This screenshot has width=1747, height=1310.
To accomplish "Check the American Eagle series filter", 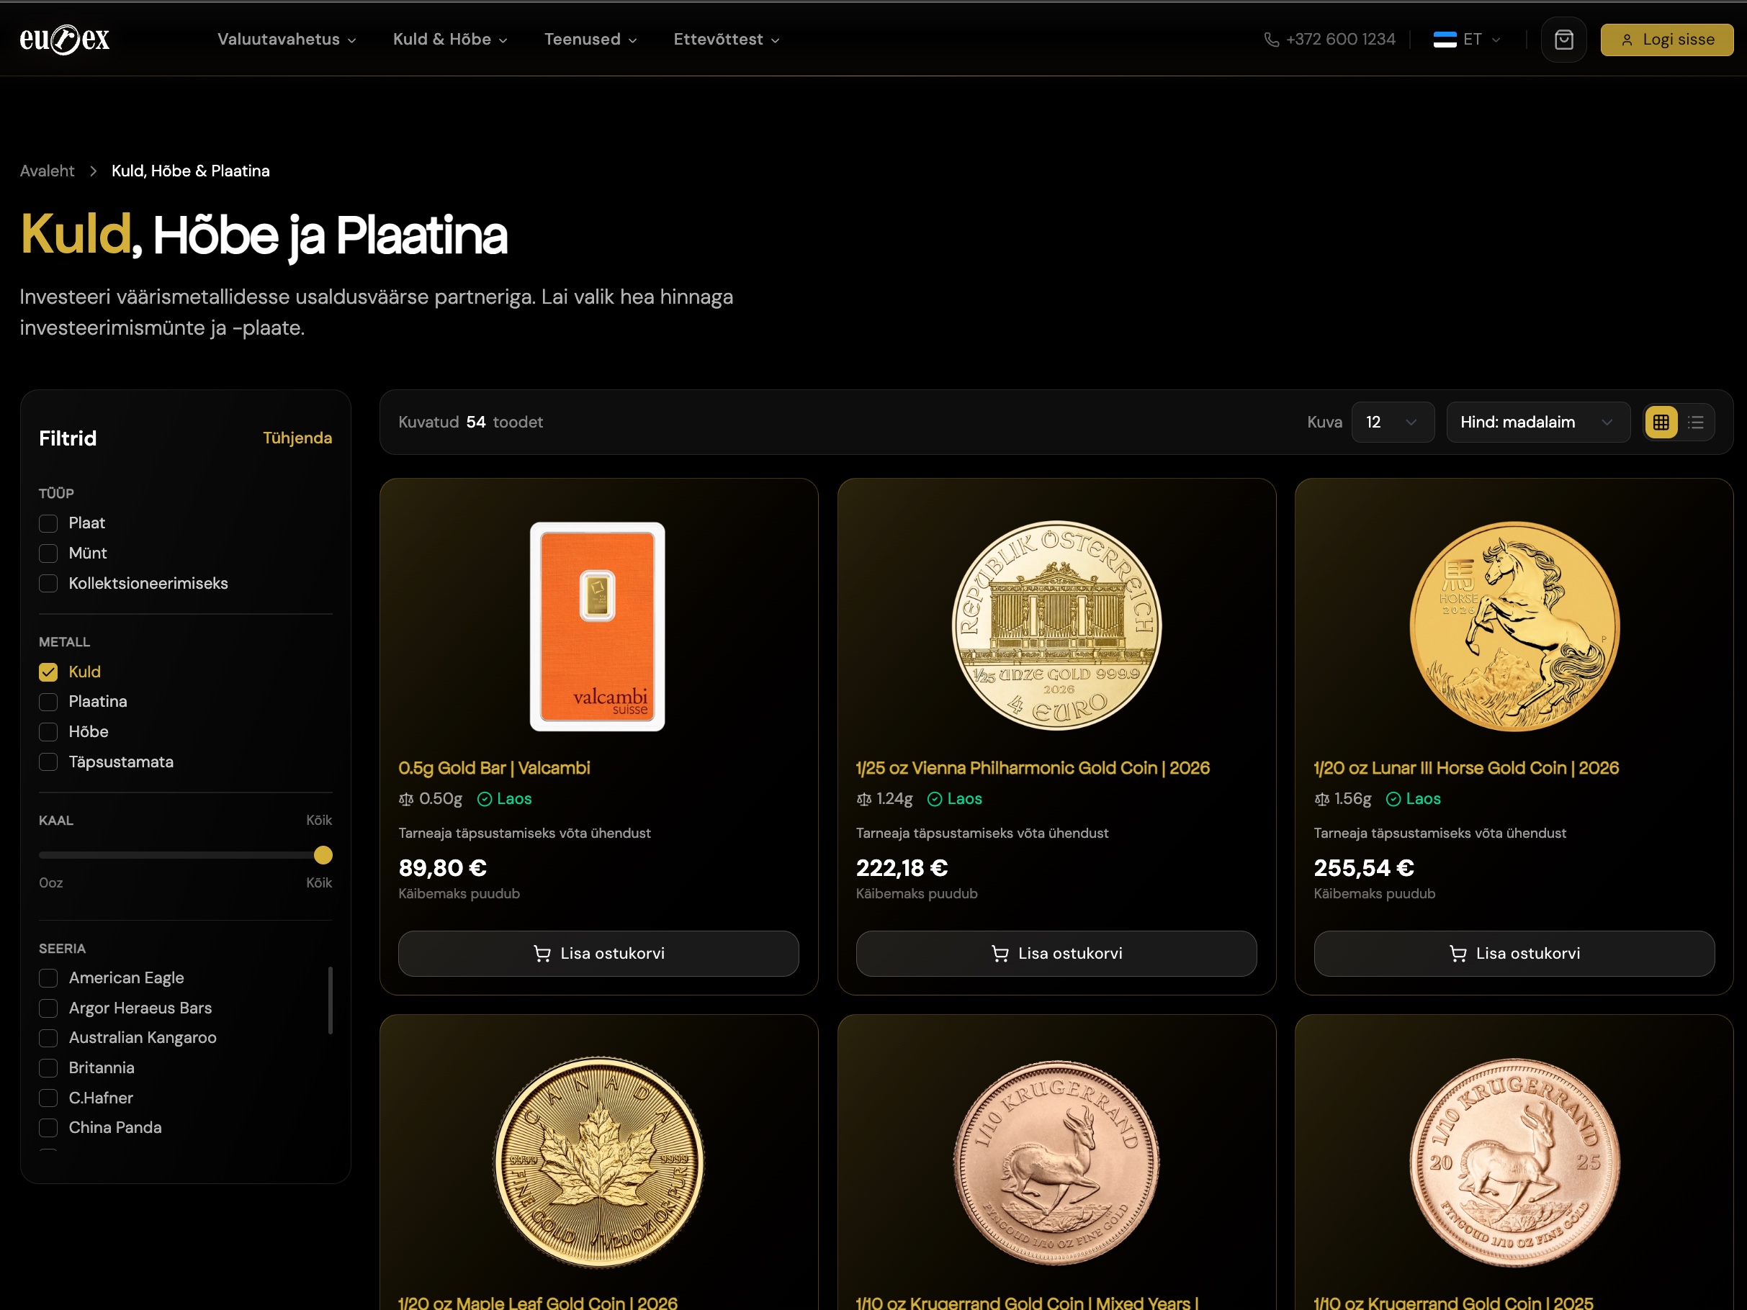I will tap(48, 977).
